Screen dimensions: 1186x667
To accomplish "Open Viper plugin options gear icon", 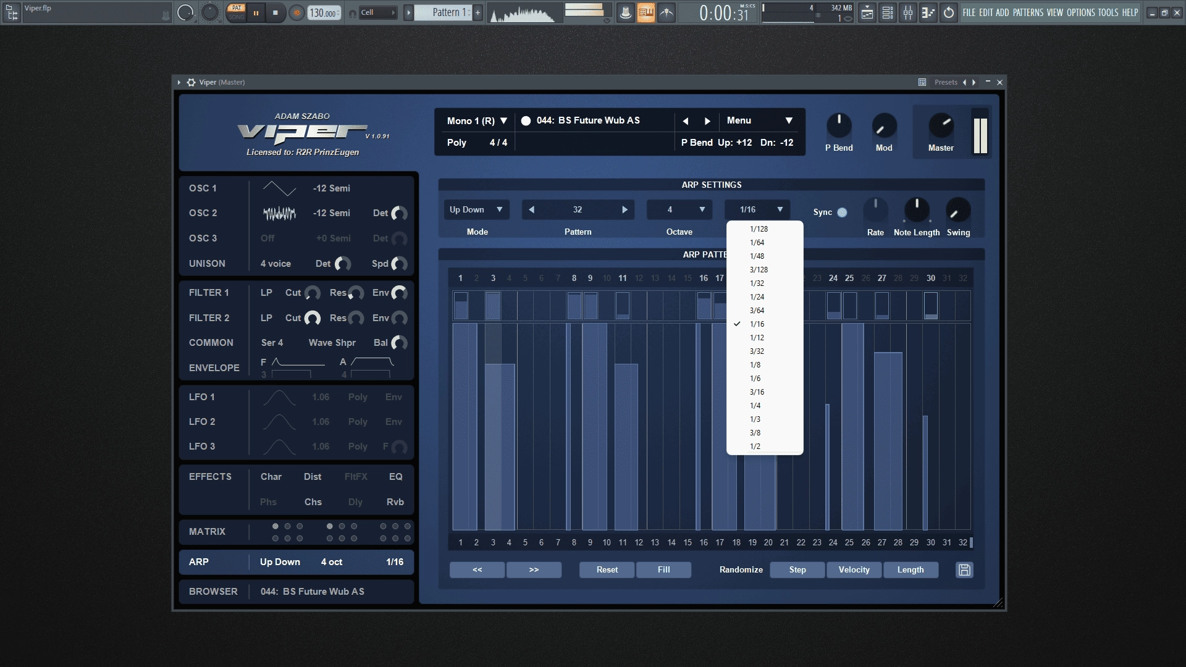I will pos(191,82).
